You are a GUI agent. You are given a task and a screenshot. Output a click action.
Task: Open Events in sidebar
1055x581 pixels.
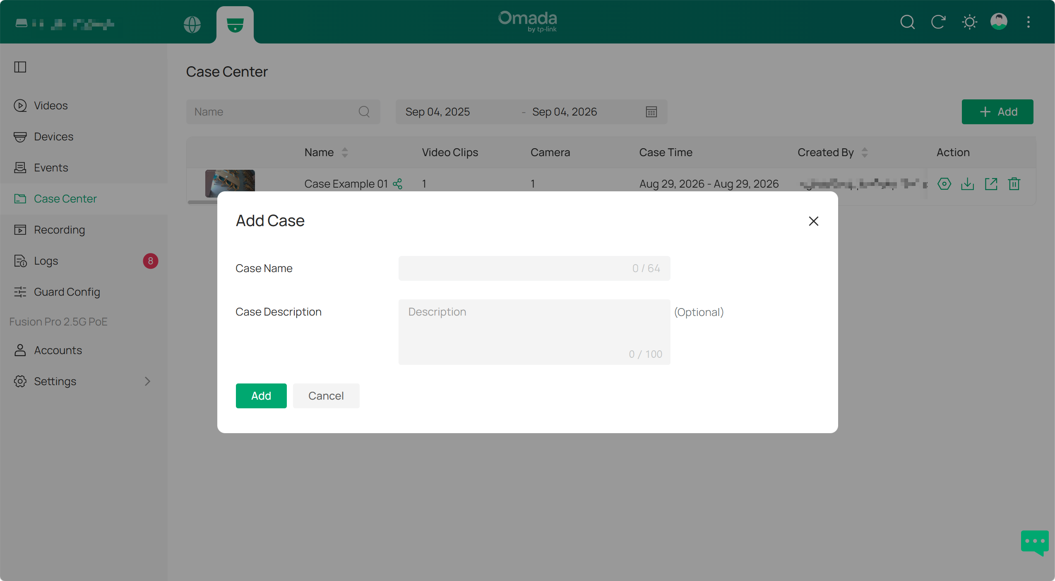pos(84,168)
